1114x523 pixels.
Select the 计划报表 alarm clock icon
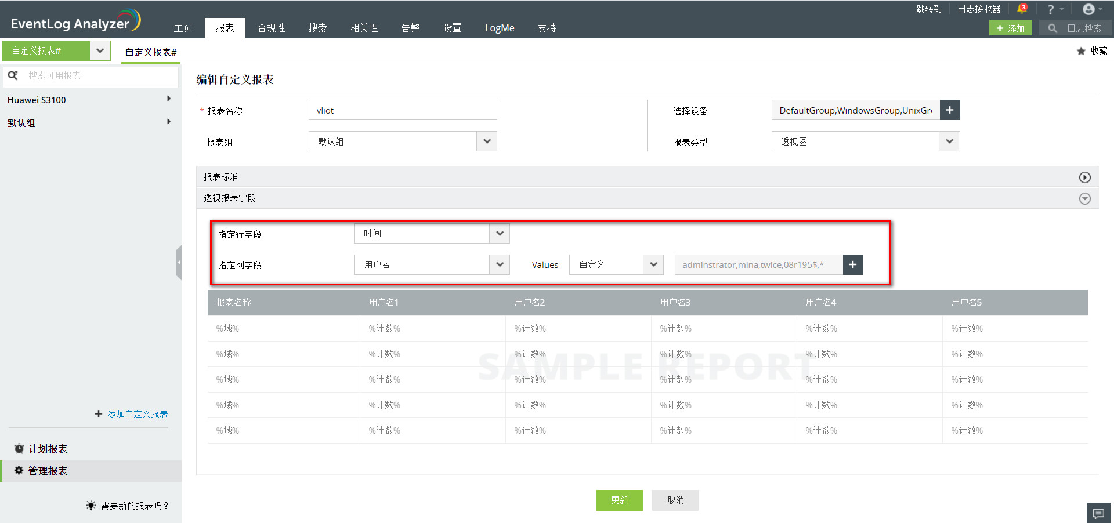(x=17, y=448)
